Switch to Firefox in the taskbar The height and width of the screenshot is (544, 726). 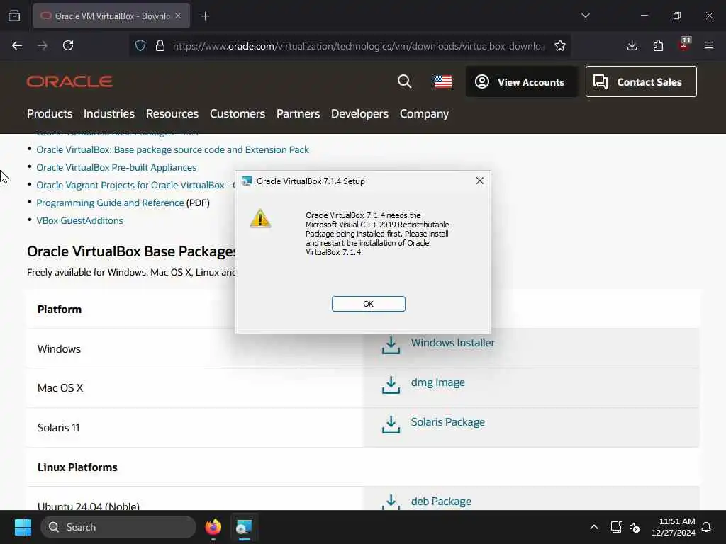point(213,527)
